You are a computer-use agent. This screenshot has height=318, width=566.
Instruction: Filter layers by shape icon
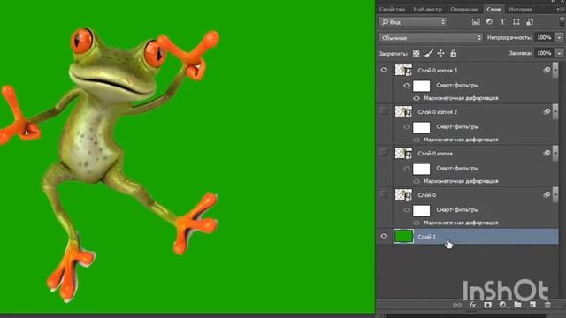tap(516, 22)
